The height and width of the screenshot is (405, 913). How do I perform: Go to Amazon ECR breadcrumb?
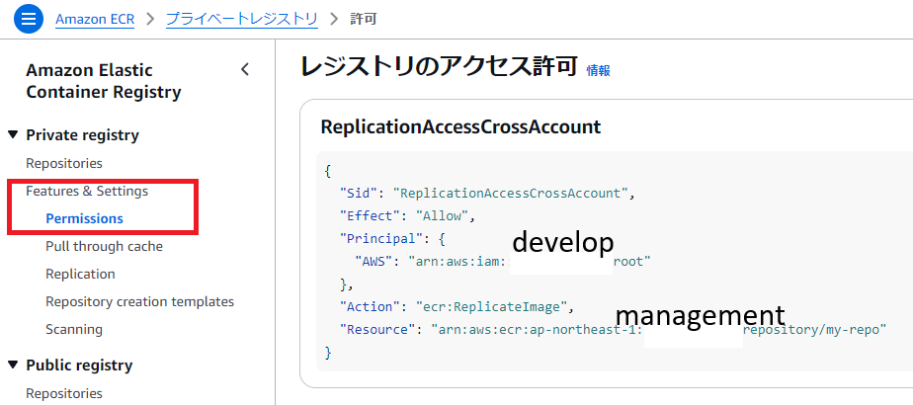[x=95, y=19]
